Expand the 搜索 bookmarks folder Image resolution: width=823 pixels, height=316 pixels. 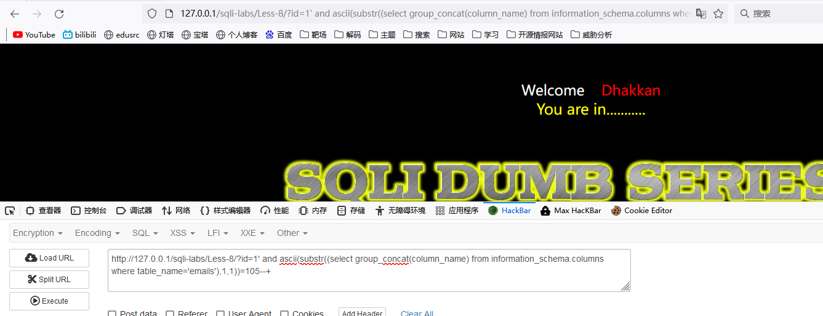[x=416, y=35]
